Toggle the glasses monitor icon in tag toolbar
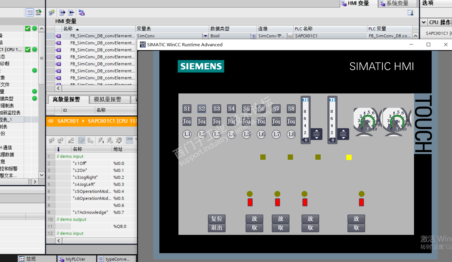The height and width of the screenshot is (262, 452). [130, 140]
